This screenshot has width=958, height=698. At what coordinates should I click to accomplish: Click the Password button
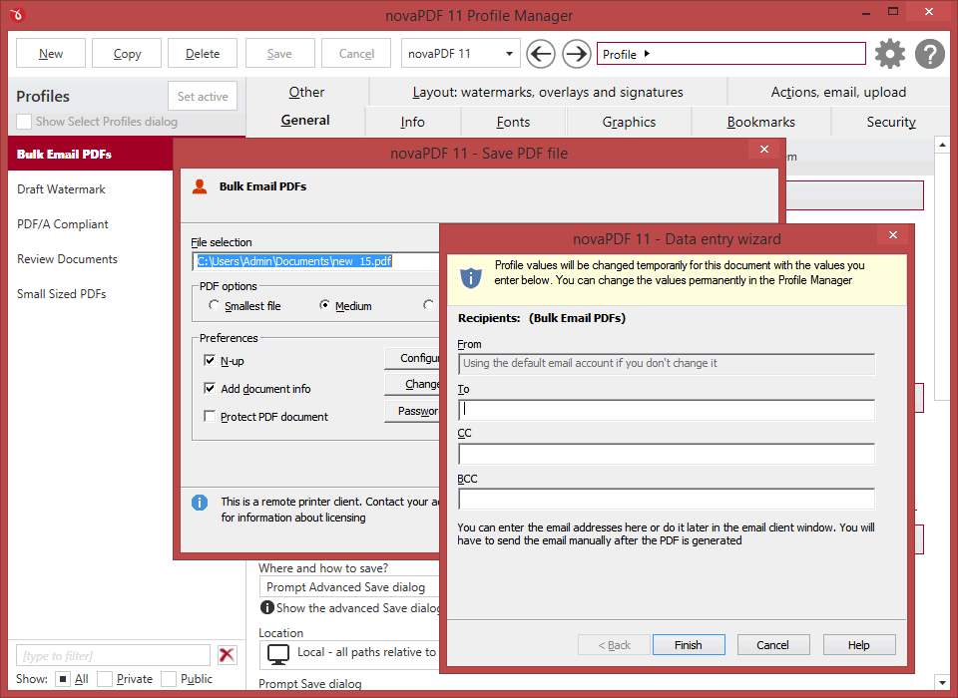(412, 411)
